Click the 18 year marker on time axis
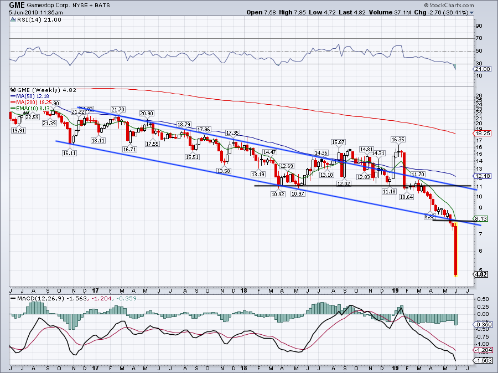The height and width of the screenshot is (373, 498). coord(244,290)
